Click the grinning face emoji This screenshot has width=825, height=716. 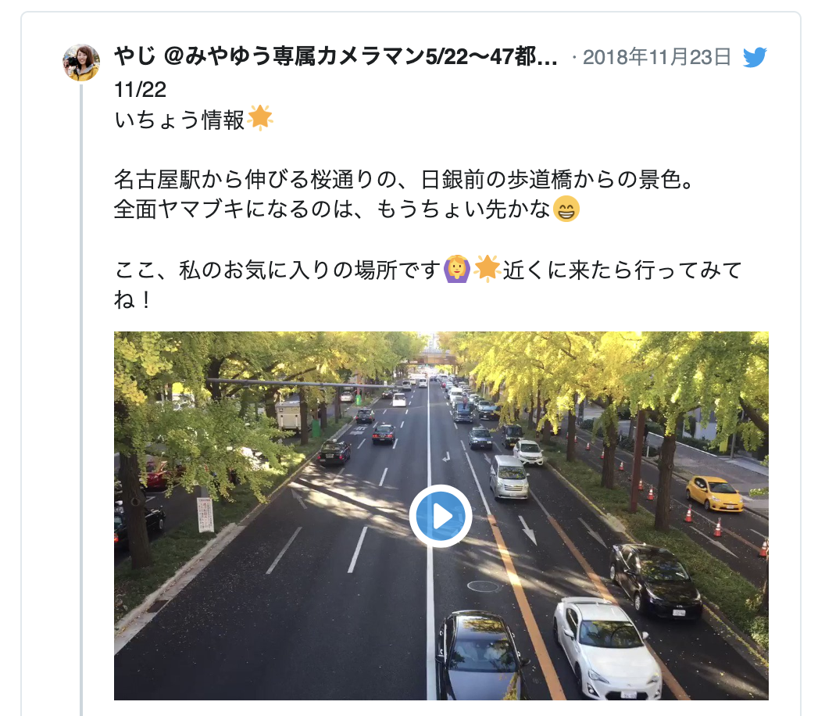coord(566,209)
